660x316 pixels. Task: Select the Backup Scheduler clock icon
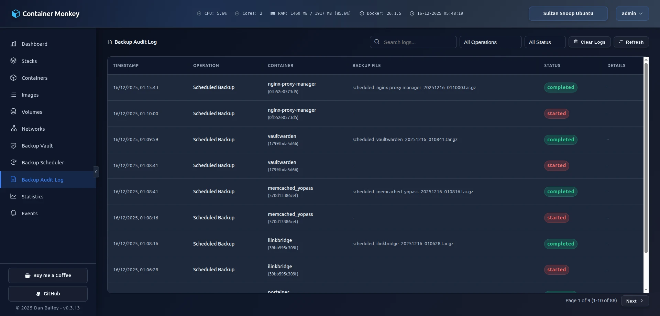tap(13, 162)
